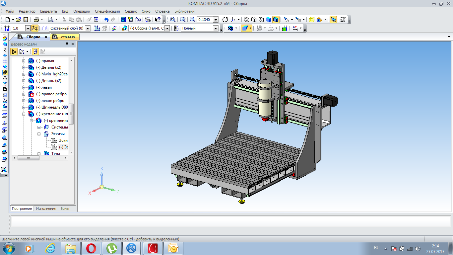Viewport: 453px width, 255px height.
Task: Expand the Шпиндель D80 tree node
Action: 24,107
